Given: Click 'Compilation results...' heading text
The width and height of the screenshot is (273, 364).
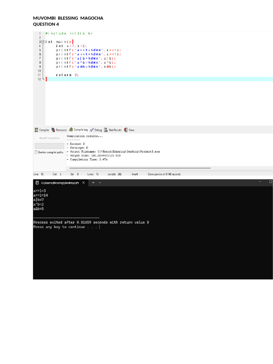Looking at the screenshot, I should 85,136.
